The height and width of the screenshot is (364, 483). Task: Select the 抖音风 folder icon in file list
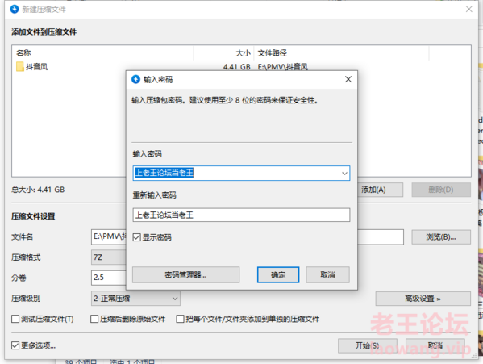point(19,66)
